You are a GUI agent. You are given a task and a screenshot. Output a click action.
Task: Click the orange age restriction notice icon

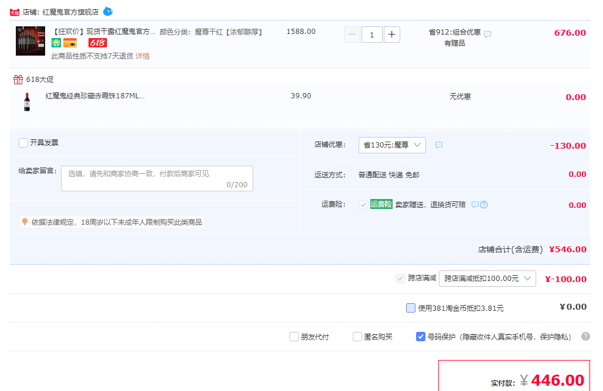(25, 222)
